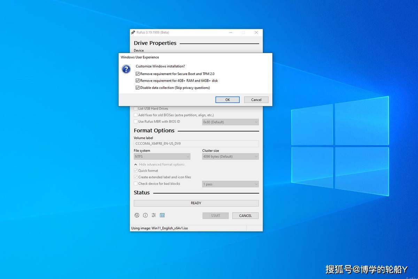Click 'Windows User Experience' dialog title

[140, 57]
